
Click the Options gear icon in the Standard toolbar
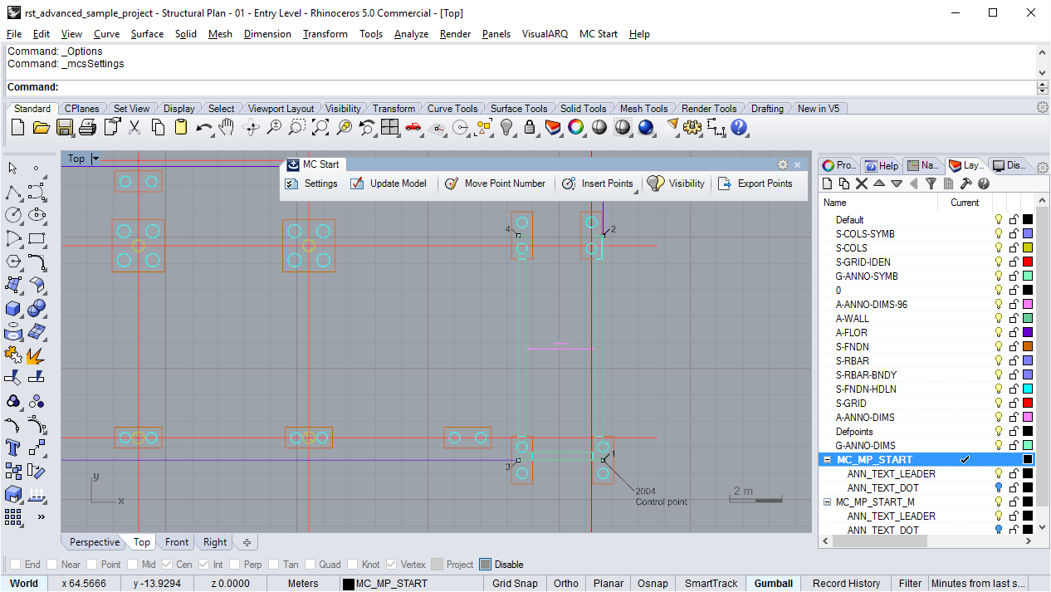692,127
